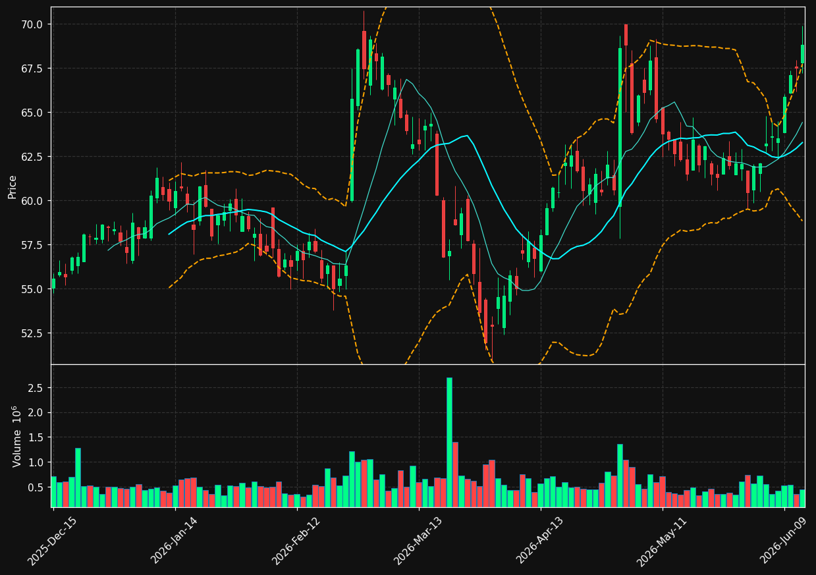Click the 2026-Mar-13 date label

pyautogui.click(x=418, y=541)
